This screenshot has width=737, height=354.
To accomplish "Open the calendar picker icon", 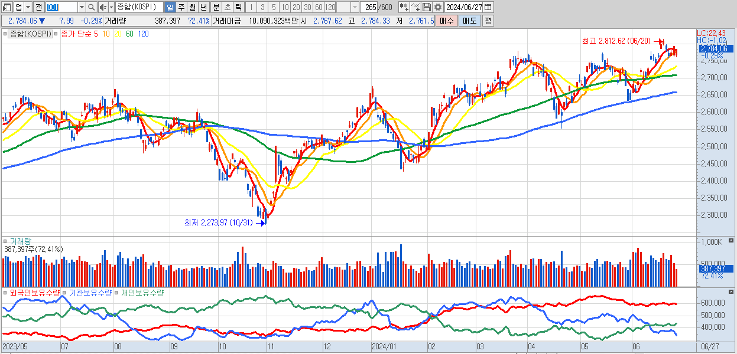I will pyautogui.click(x=488, y=7).
